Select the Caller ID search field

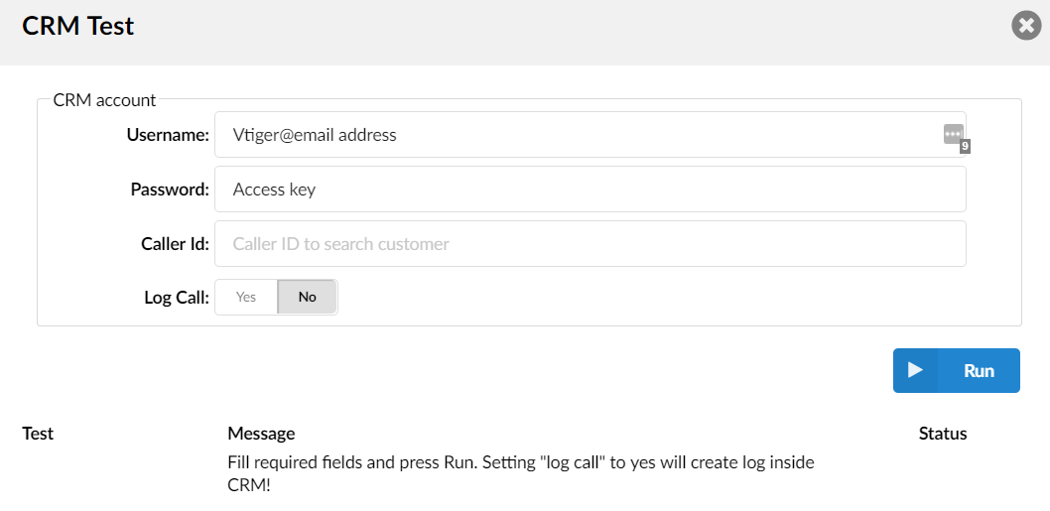[x=590, y=244]
